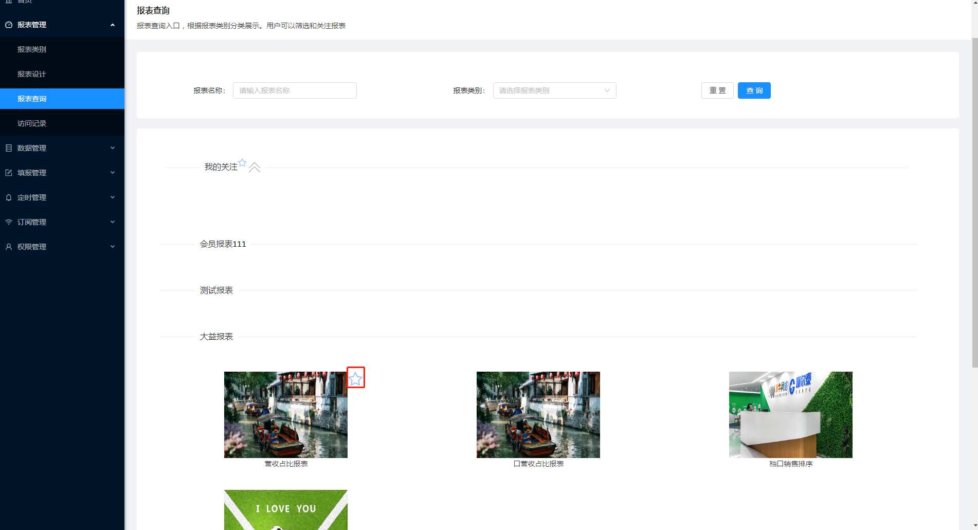
Task: Click the 我的关注 section title
Action: pyautogui.click(x=221, y=167)
